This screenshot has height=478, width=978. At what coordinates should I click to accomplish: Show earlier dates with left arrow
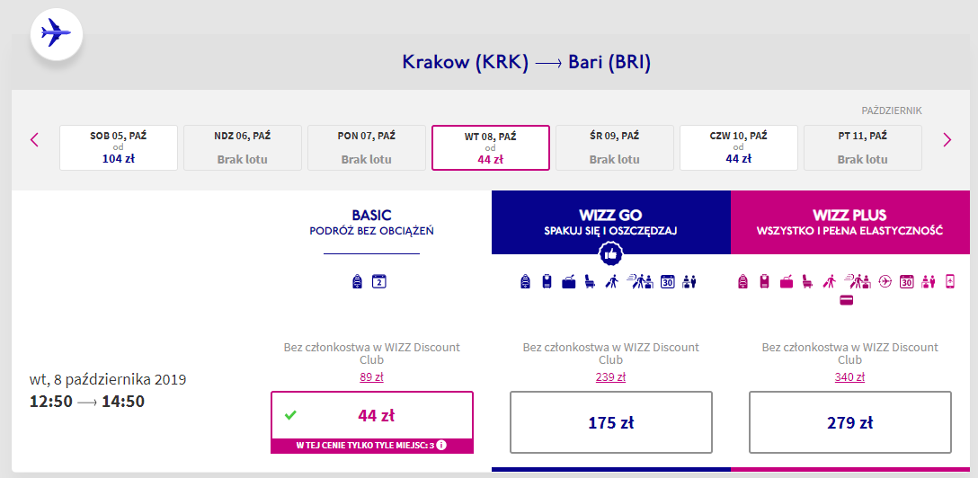coord(35,139)
